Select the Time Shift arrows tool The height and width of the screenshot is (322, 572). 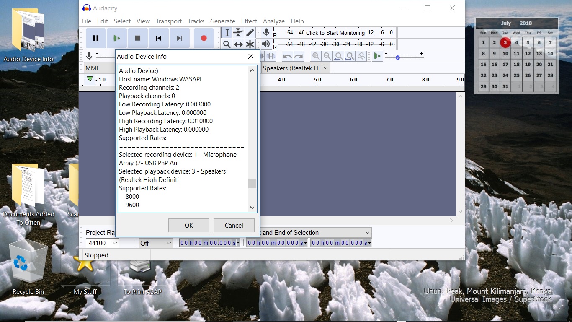coord(238,44)
